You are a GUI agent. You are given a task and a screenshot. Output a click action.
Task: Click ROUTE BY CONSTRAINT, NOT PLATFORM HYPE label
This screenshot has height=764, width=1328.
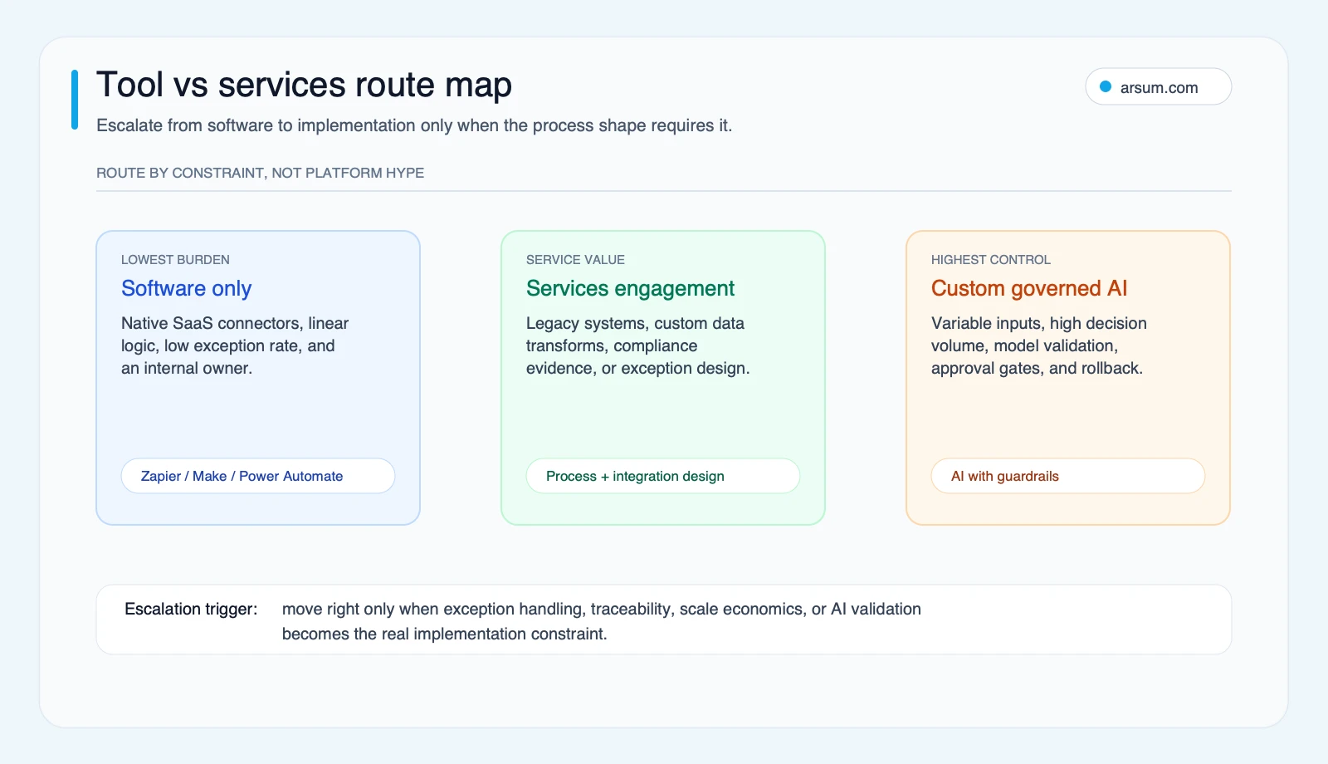coord(260,173)
